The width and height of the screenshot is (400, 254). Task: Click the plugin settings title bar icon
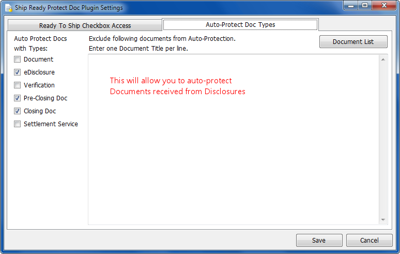(8, 8)
